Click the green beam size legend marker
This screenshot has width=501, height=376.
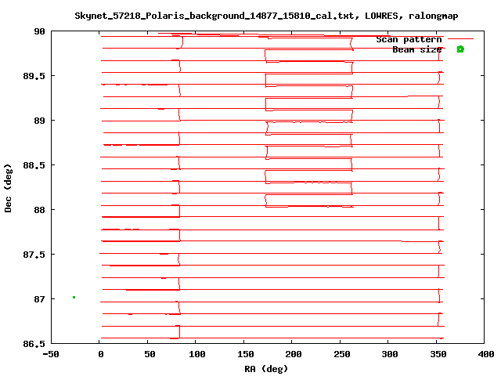tap(460, 49)
